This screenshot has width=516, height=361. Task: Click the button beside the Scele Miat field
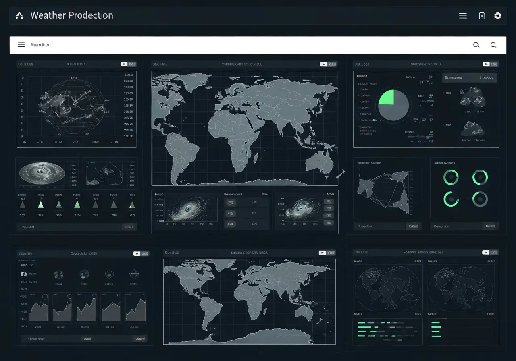(x=129, y=227)
